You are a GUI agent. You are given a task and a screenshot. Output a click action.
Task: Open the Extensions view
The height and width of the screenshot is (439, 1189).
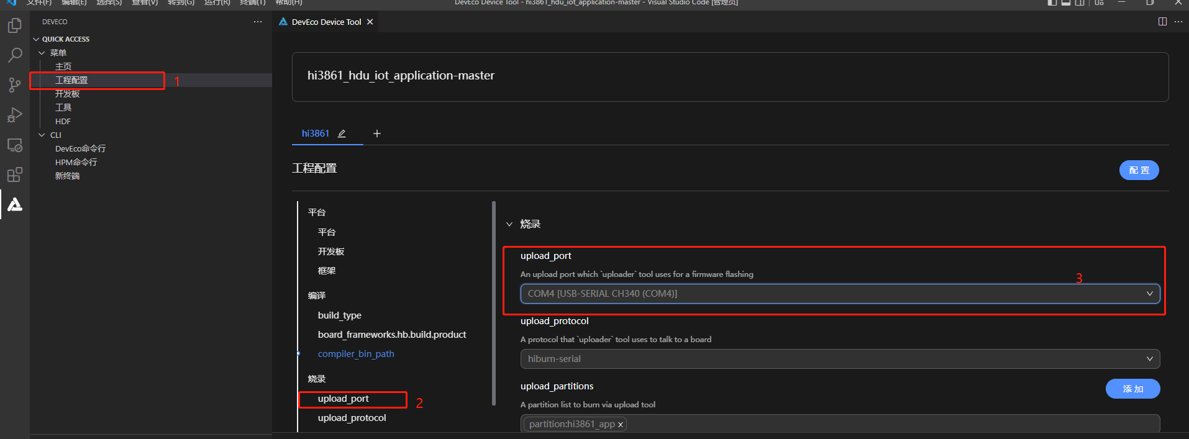click(15, 175)
